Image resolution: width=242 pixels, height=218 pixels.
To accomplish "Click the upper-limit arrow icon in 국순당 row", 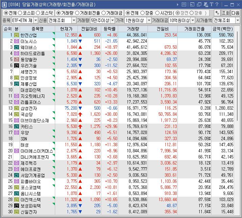I will tap(80, 114).
